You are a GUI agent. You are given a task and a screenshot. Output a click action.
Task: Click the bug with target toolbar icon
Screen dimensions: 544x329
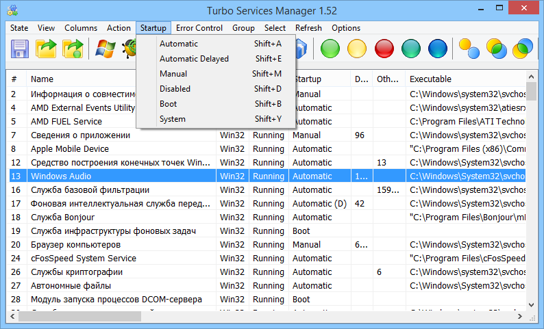point(129,49)
